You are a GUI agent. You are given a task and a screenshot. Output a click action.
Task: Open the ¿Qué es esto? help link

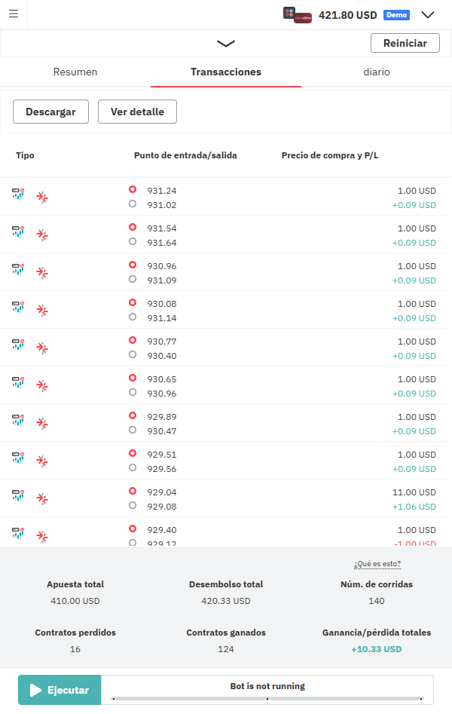(377, 564)
